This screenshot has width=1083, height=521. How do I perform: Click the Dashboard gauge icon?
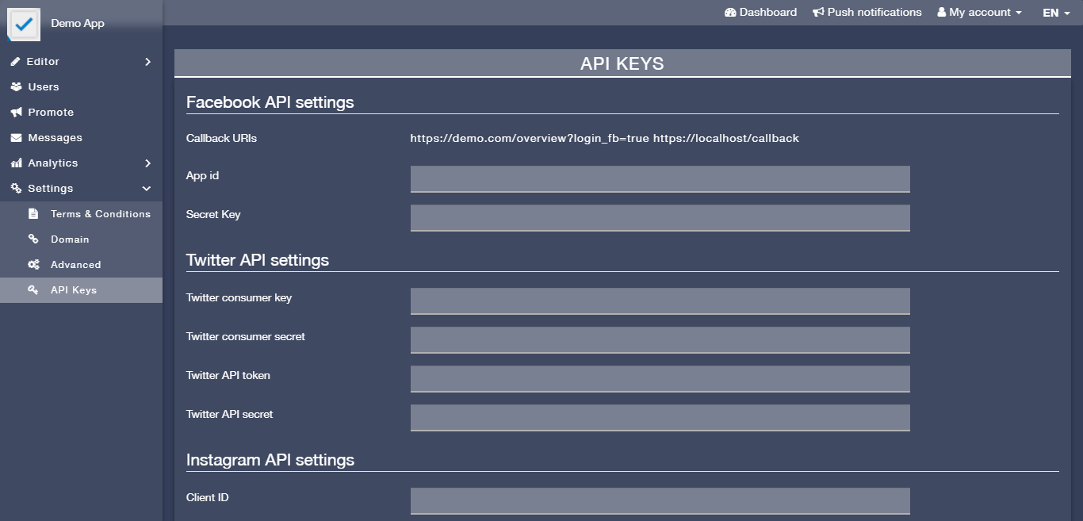coord(730,13)
